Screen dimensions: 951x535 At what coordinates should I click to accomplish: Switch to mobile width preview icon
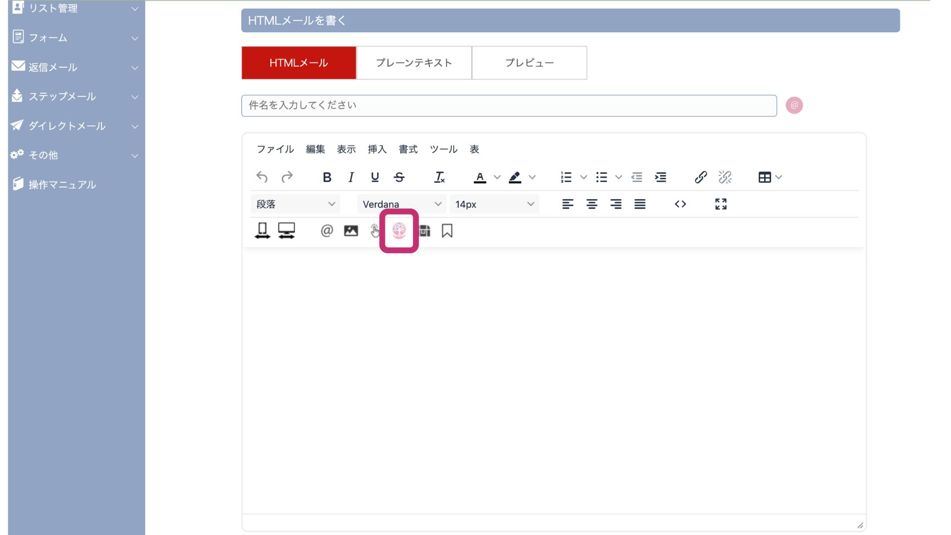tap(263, 231)
